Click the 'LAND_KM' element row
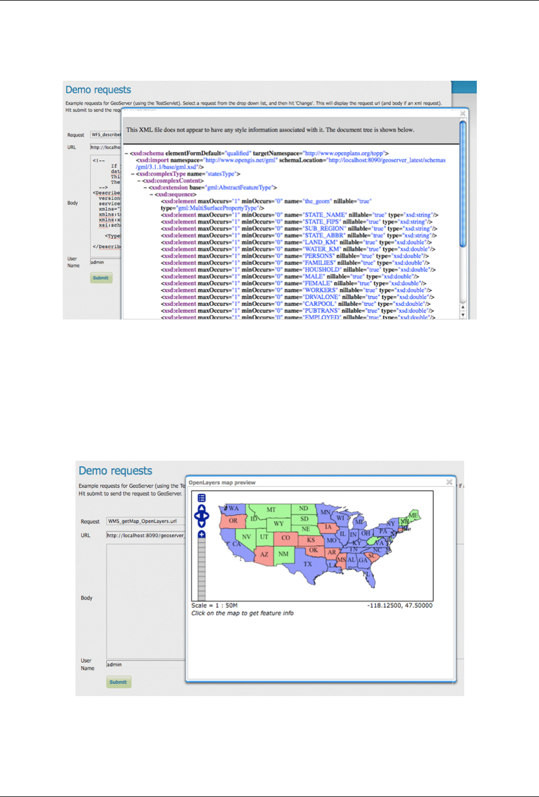Screen dimensions: 539x797 296,243
